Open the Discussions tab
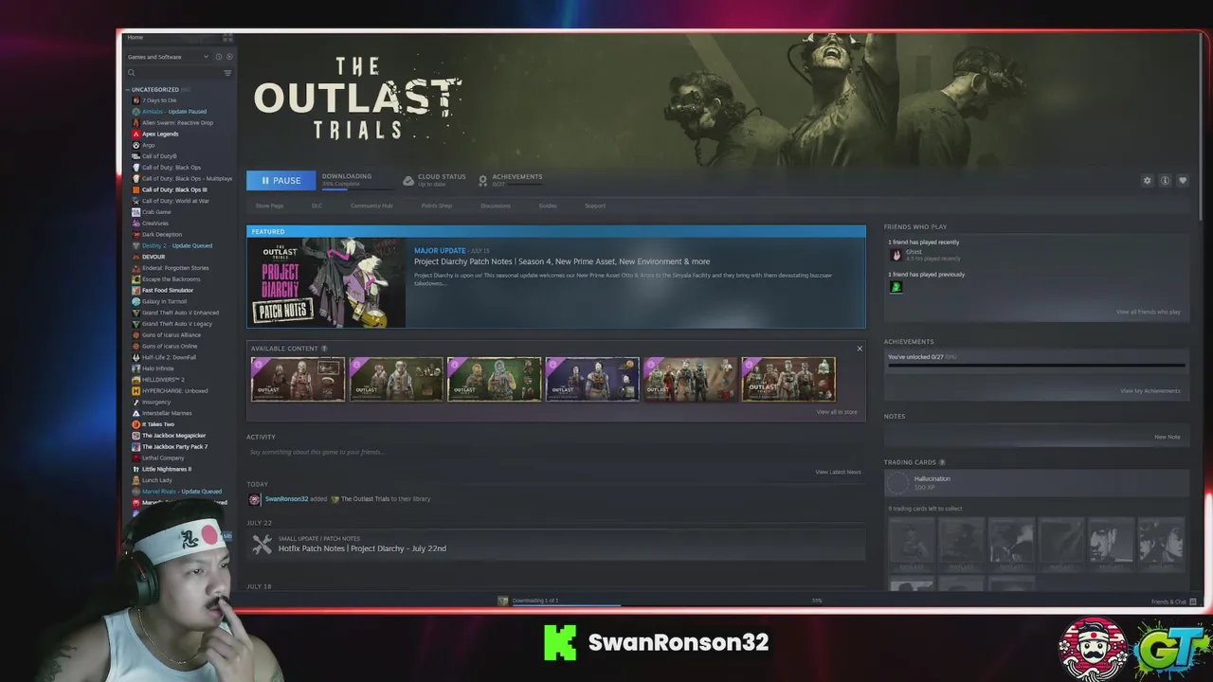Image resolution: width=1213 pixels, height=682 pixels. (496, 206)
